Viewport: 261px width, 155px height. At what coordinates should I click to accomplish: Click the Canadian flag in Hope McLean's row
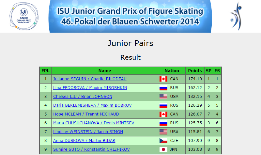coord(163,114)
